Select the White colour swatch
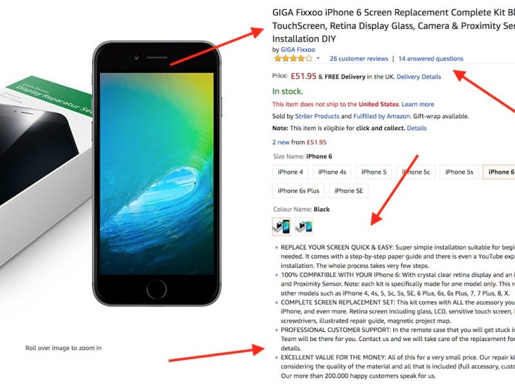515x386 pixels. click(304, 226)
